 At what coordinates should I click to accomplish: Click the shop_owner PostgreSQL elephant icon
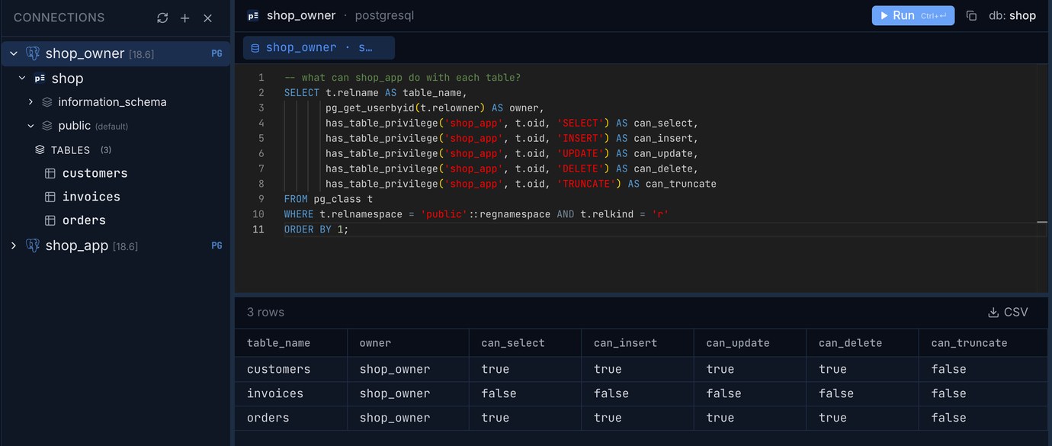tap(33, 53)
